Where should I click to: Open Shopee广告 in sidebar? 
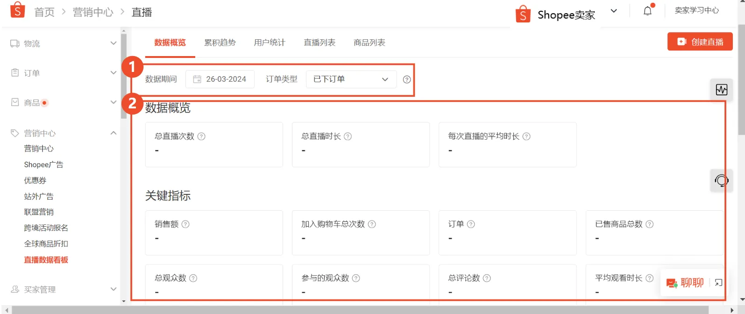click(x=43, y=164)
